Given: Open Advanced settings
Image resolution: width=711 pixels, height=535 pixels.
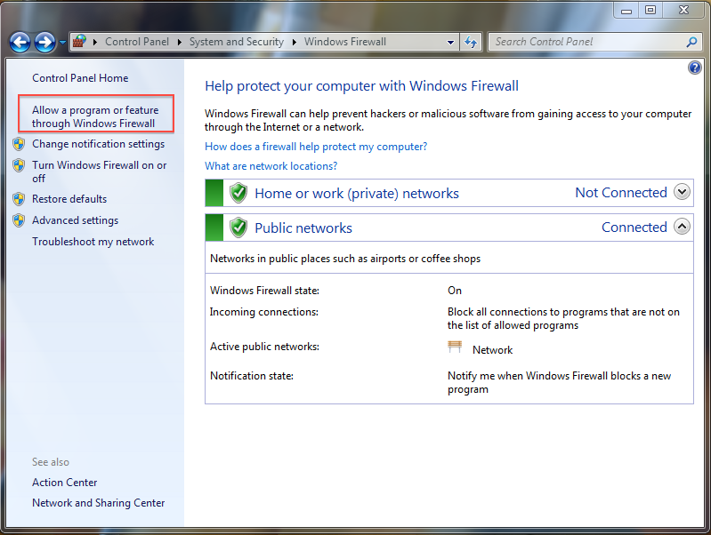Looking at the screenshot, I should (x=76, y=220).
